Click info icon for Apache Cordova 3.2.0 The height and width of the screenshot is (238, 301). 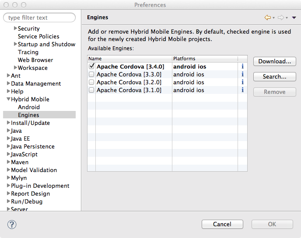pyautogui.click(x=242, y=83)
